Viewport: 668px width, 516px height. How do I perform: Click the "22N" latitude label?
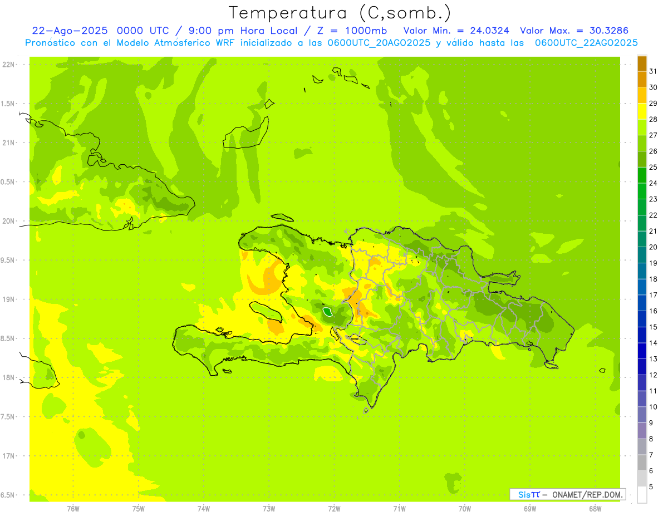point(8,64)
